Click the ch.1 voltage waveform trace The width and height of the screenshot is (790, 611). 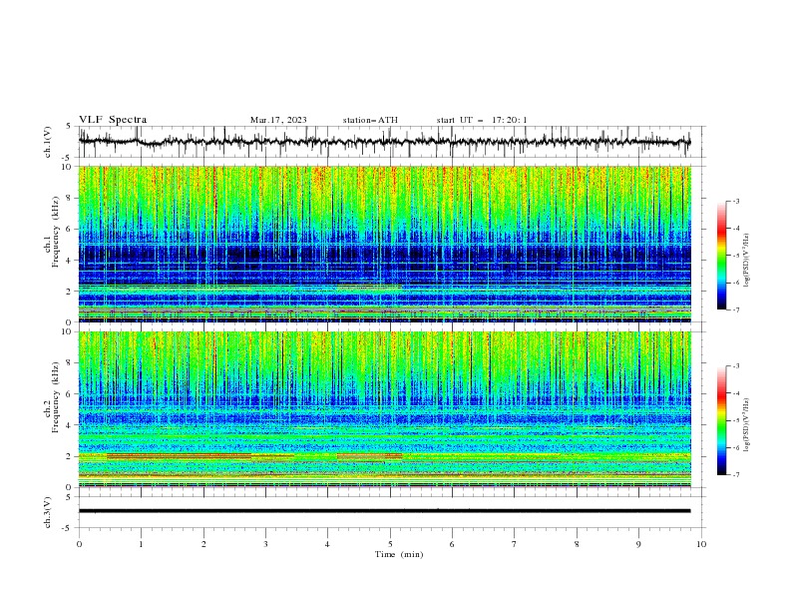point(385,142)
